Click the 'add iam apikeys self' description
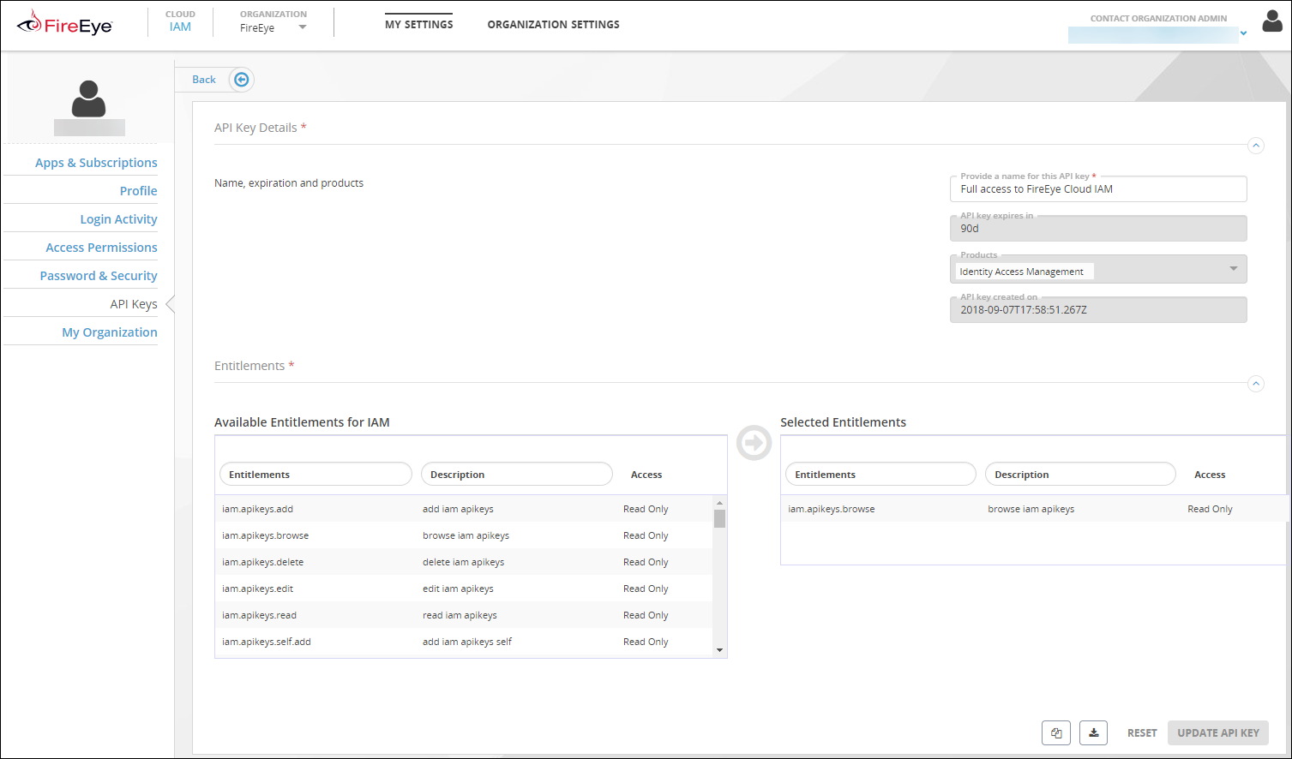 coord(467,642)
